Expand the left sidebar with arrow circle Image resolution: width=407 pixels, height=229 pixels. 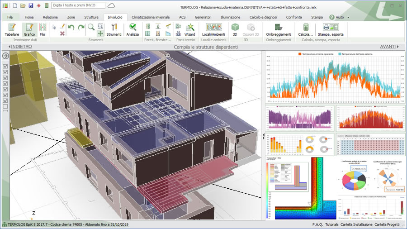coord(5,56)
